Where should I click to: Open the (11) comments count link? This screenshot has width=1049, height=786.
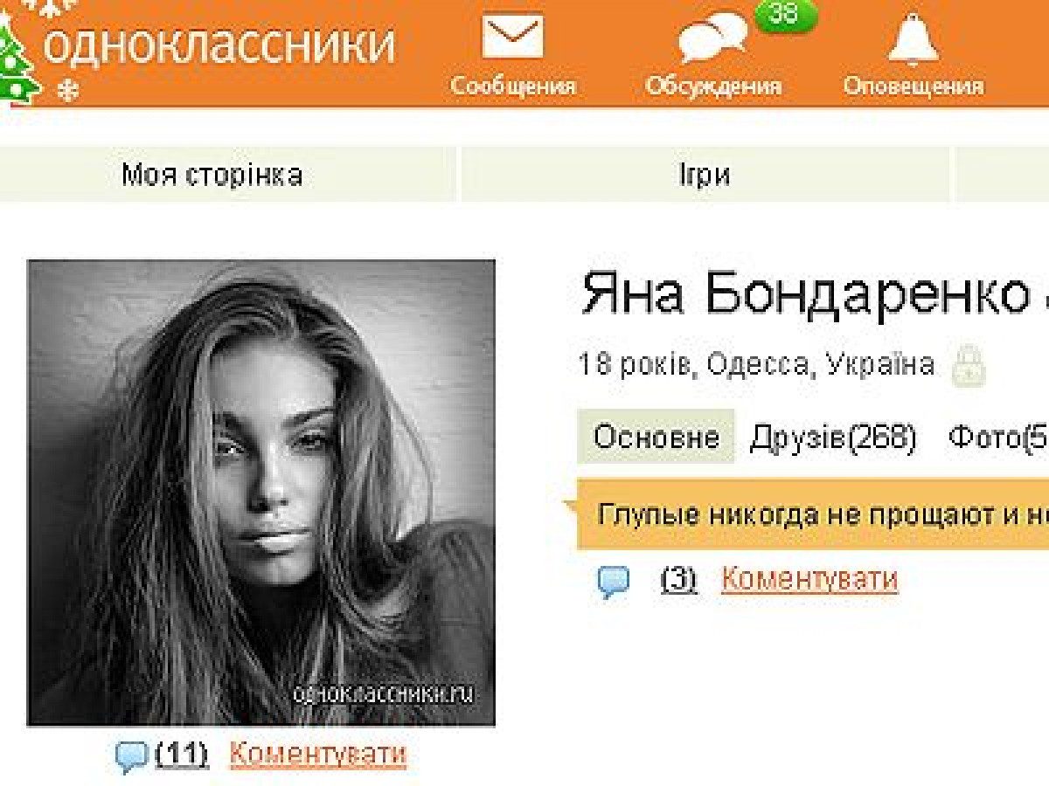(182, 754)
